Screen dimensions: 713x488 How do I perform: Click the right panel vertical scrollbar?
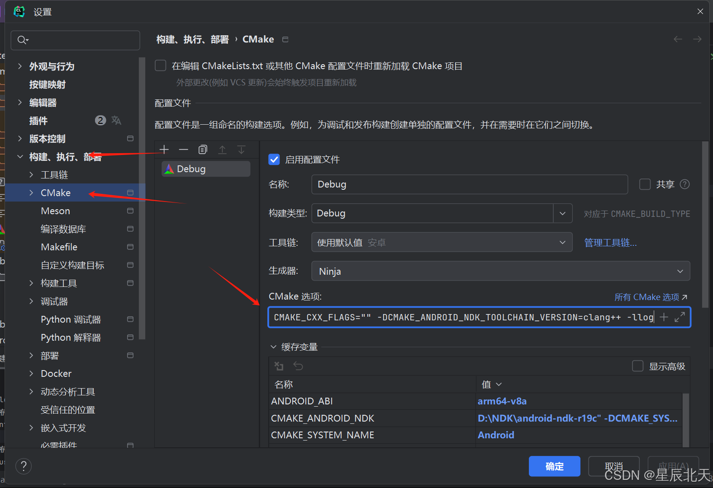705,225
